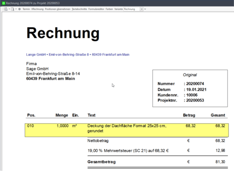Click the Deckung der Dachfläche text
The height and width of the screenshot is (171, 234).
click(127, 128)
